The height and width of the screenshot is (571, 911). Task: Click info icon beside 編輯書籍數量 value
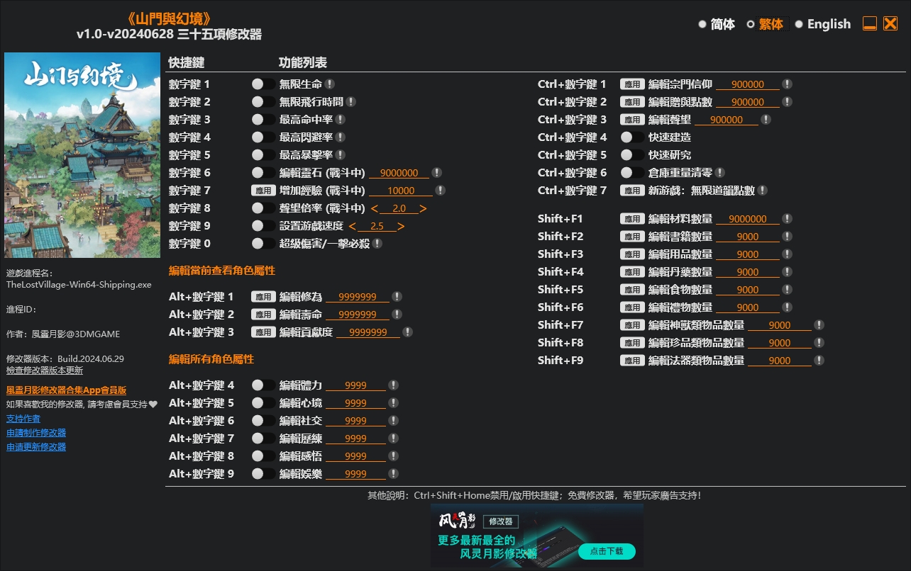[787, 237]
